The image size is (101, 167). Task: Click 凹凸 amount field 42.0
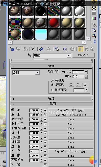pyautogui.click(x=34, y=151)
